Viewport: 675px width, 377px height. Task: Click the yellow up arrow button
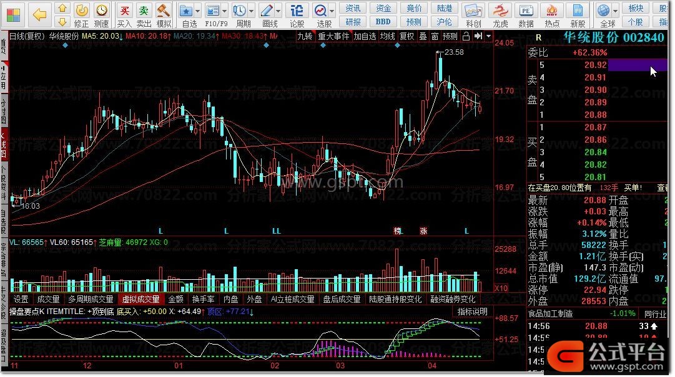coord(63,9)
